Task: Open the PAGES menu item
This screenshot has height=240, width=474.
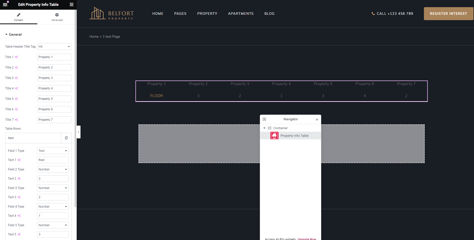Action: click(180, 14)
